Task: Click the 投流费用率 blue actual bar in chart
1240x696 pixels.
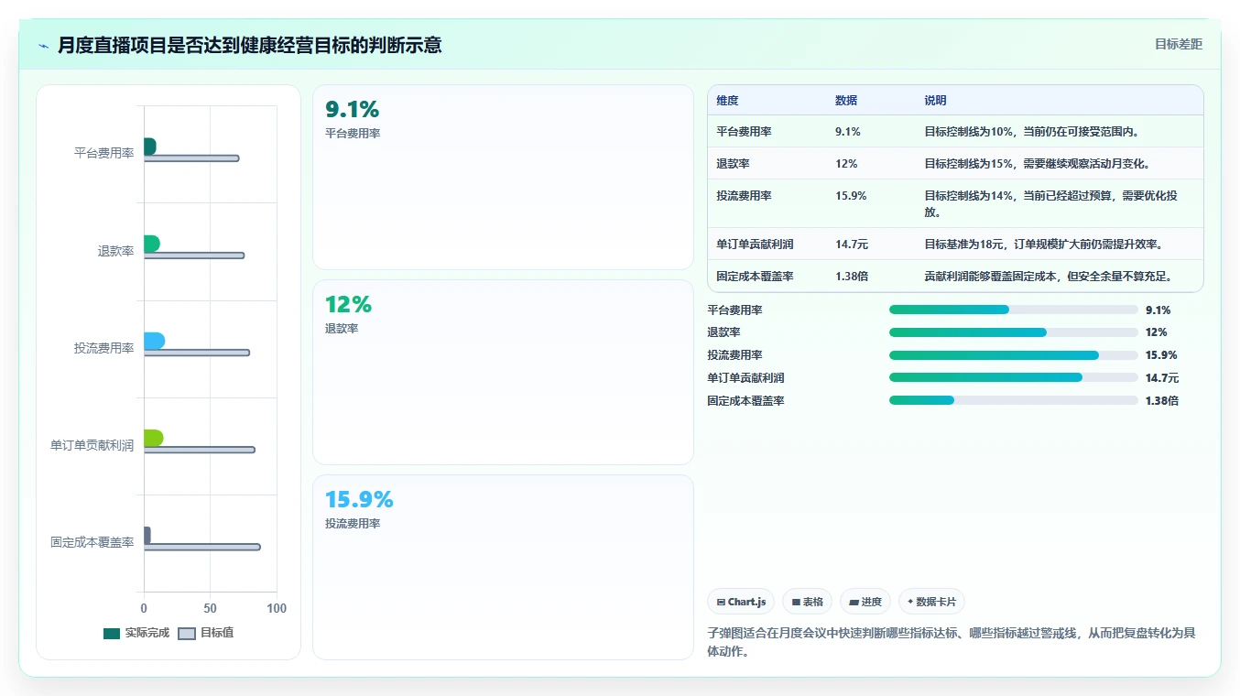Action: coord(154,341)
